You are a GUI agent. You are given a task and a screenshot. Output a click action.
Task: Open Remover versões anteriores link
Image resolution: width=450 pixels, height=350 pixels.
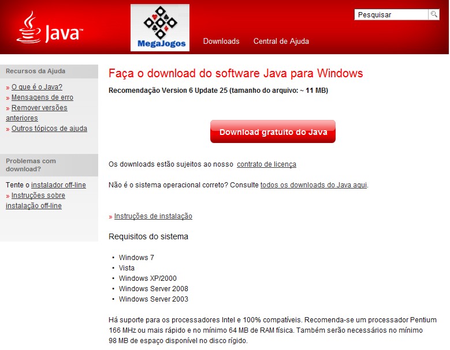tap(36, 113)
